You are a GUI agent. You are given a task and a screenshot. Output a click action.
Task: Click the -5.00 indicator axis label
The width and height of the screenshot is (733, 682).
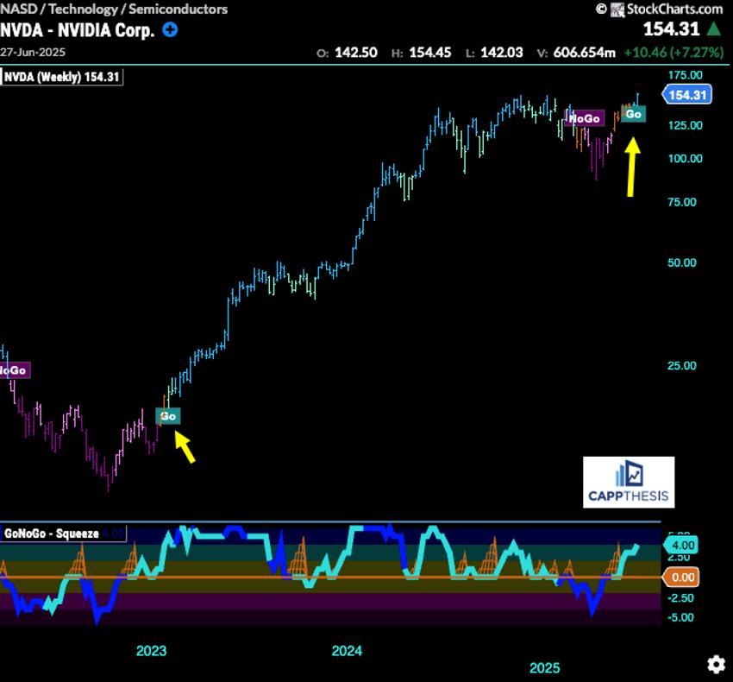pos(680,617)
